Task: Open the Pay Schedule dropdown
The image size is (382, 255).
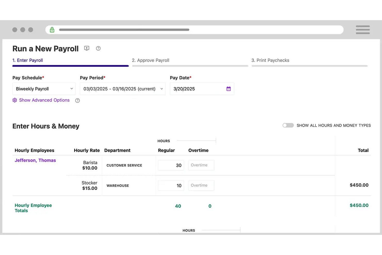Action: [x=44, y=89]
